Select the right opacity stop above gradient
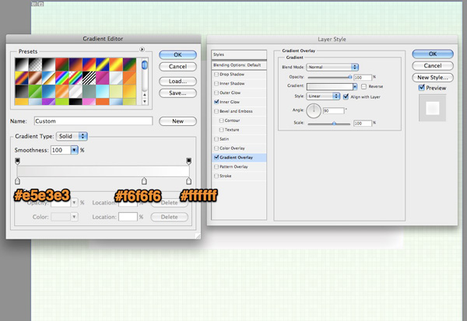The height and width of the screenshot is (321, 467). click(189, 161)
